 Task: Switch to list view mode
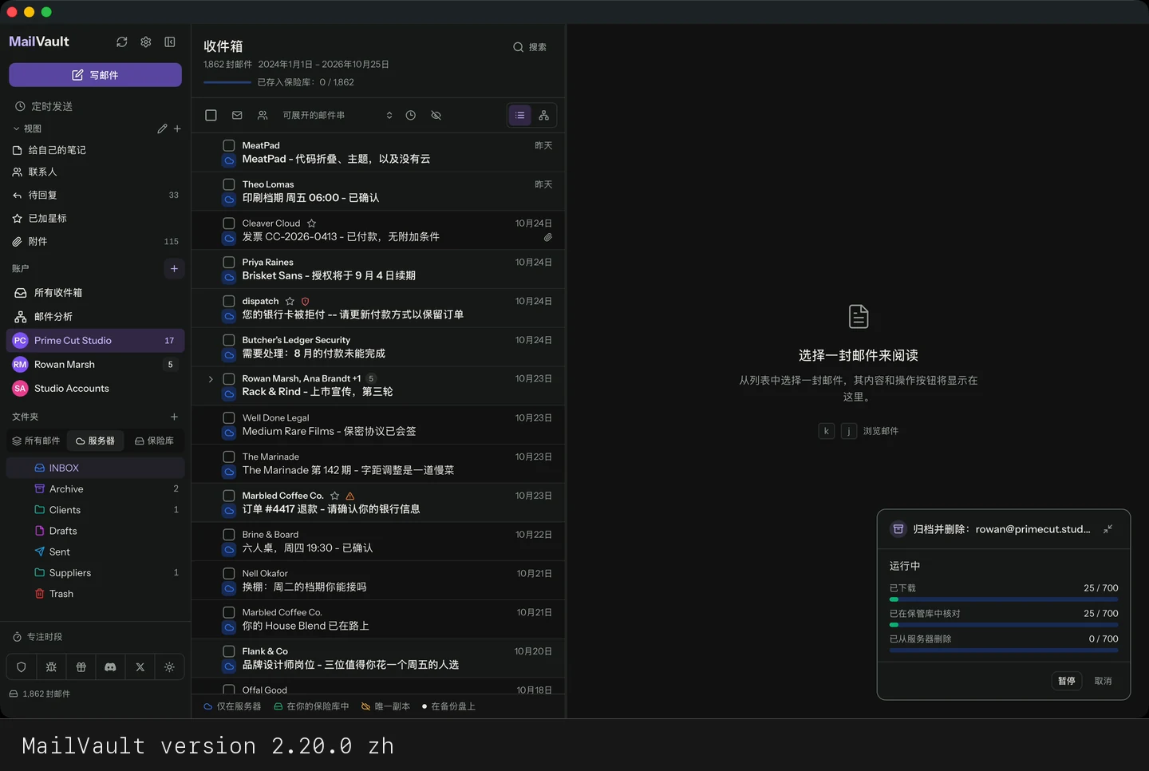519,115
